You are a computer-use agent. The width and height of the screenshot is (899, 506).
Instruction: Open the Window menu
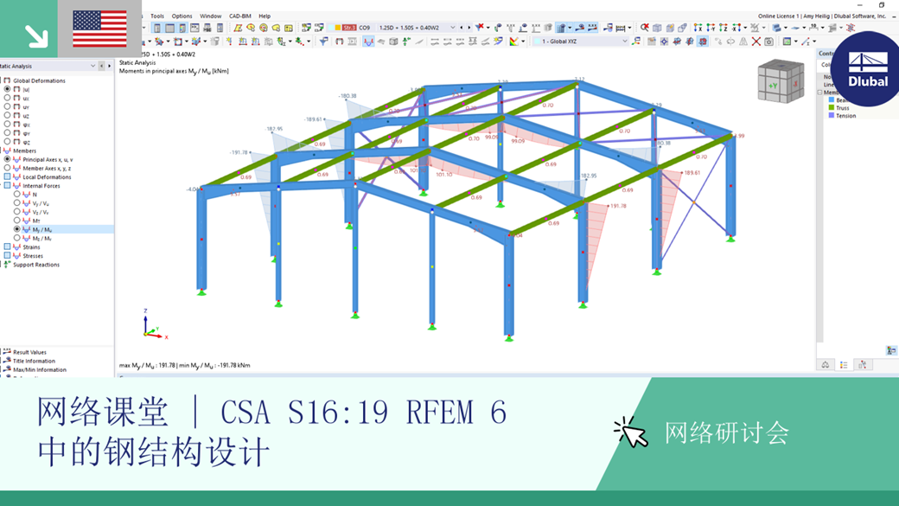pyautogui.click(x=210, y=16)
